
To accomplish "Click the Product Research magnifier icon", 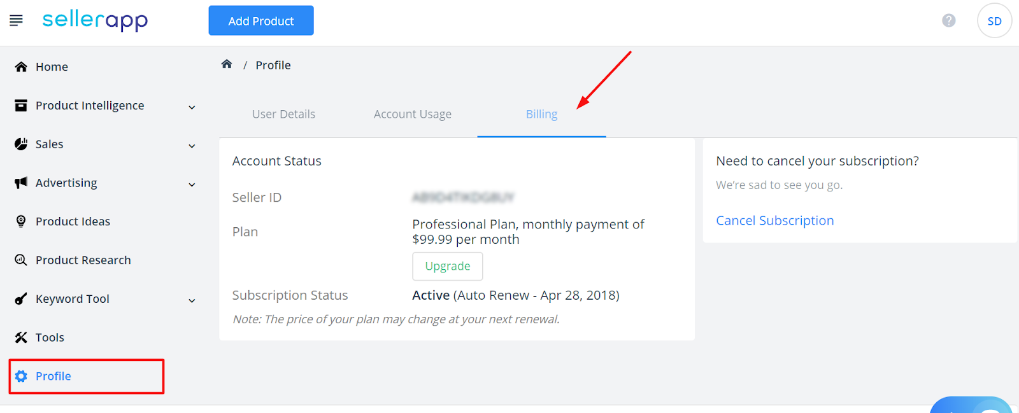I will pyautogui.click(x=21, y=260).
